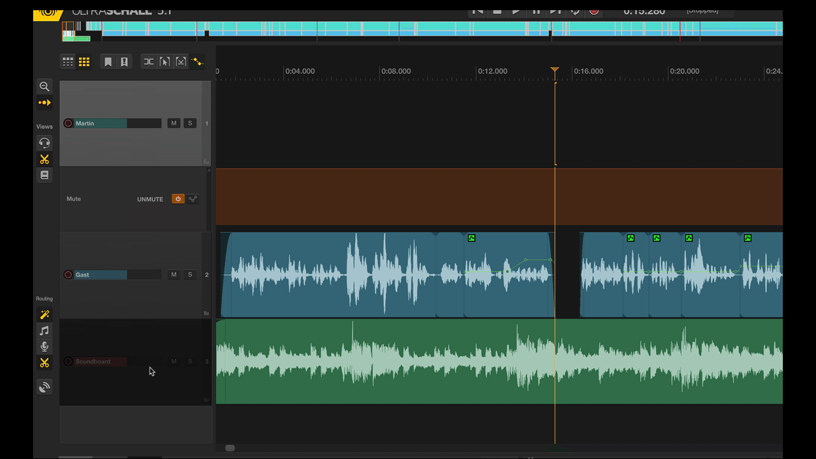
Task: Arm the Gast track for recording
Action: pos(68,275)
